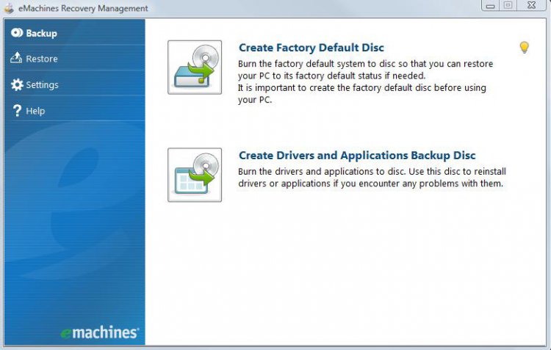
Task: Click the Help question mark icon
Action: pyautogui.click(x=16, y=111)
